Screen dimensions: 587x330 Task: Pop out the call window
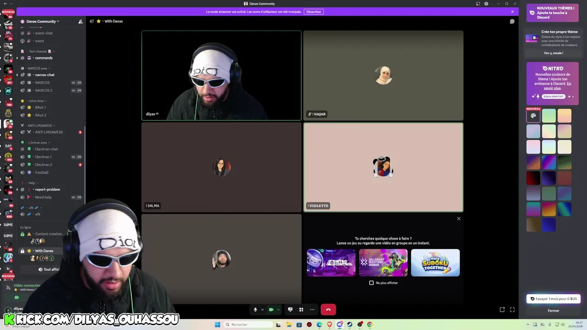(x=502, y=310)
